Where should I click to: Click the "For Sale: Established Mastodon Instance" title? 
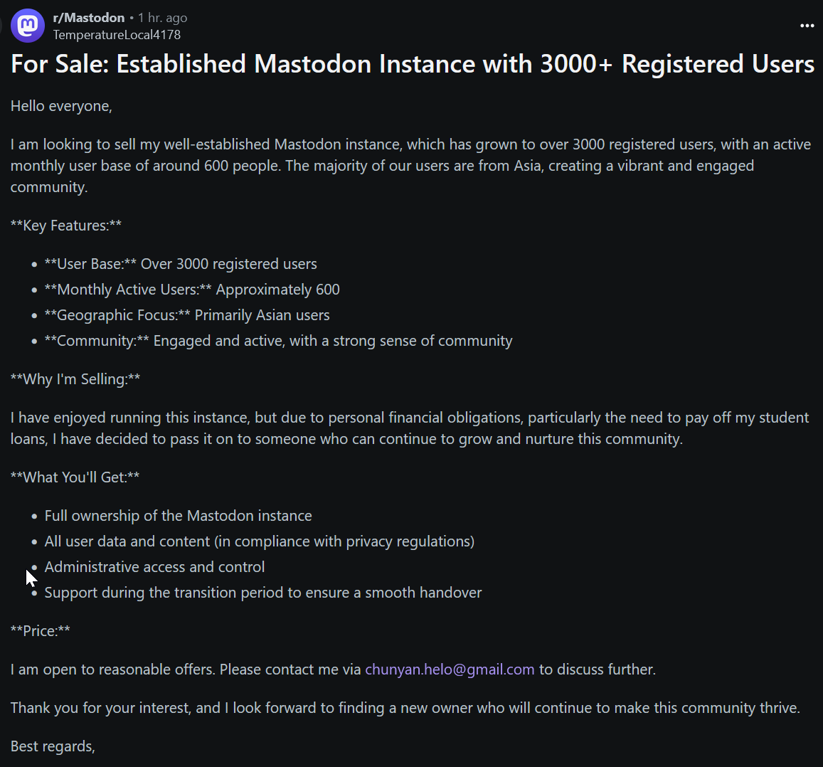(x=413, y=64)
